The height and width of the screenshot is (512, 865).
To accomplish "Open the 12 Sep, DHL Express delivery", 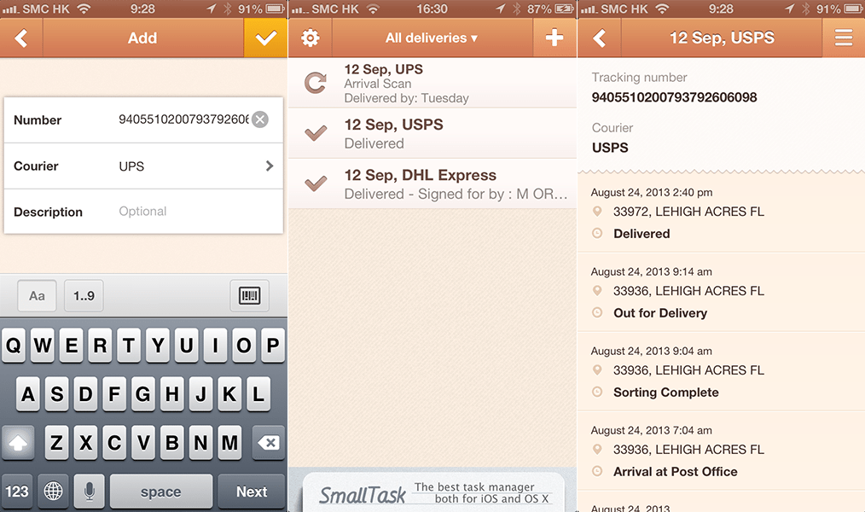I will click(432, 184).
